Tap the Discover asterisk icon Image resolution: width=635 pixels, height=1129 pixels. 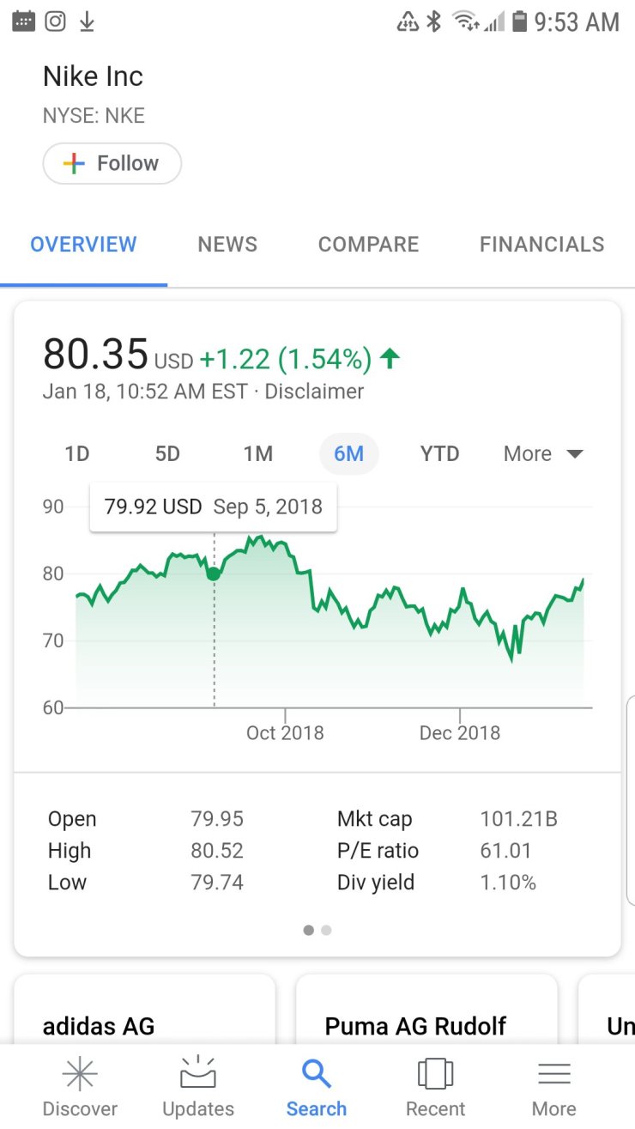(x=80, y=1074)
